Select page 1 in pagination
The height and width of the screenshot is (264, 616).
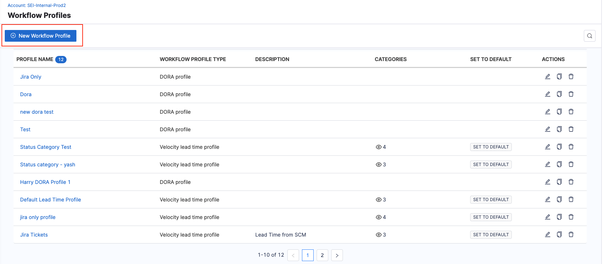pos(307,255)
